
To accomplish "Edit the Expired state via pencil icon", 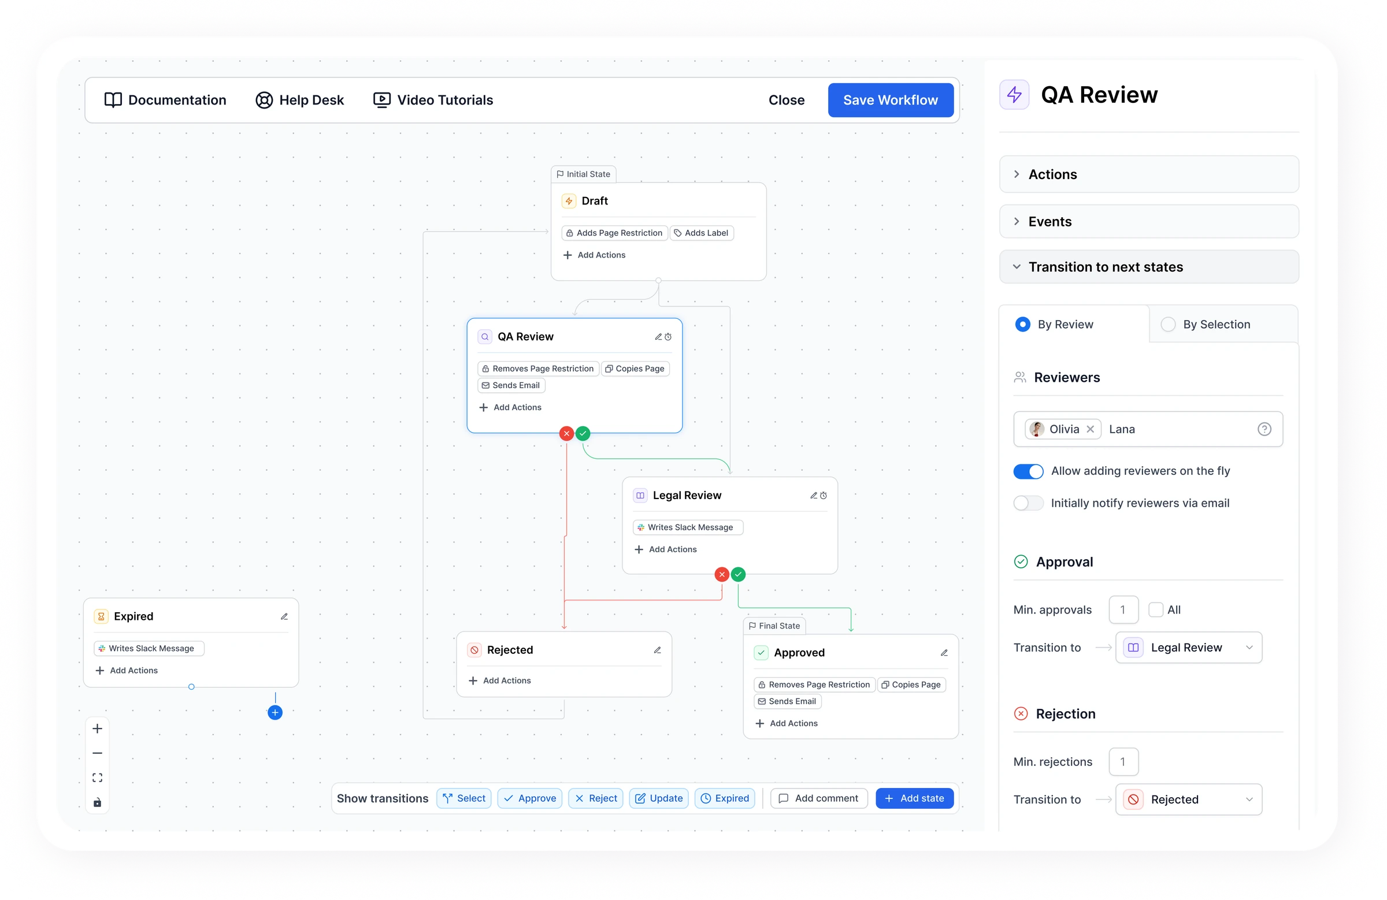I will pyautogui.click(x=284, y=616).
